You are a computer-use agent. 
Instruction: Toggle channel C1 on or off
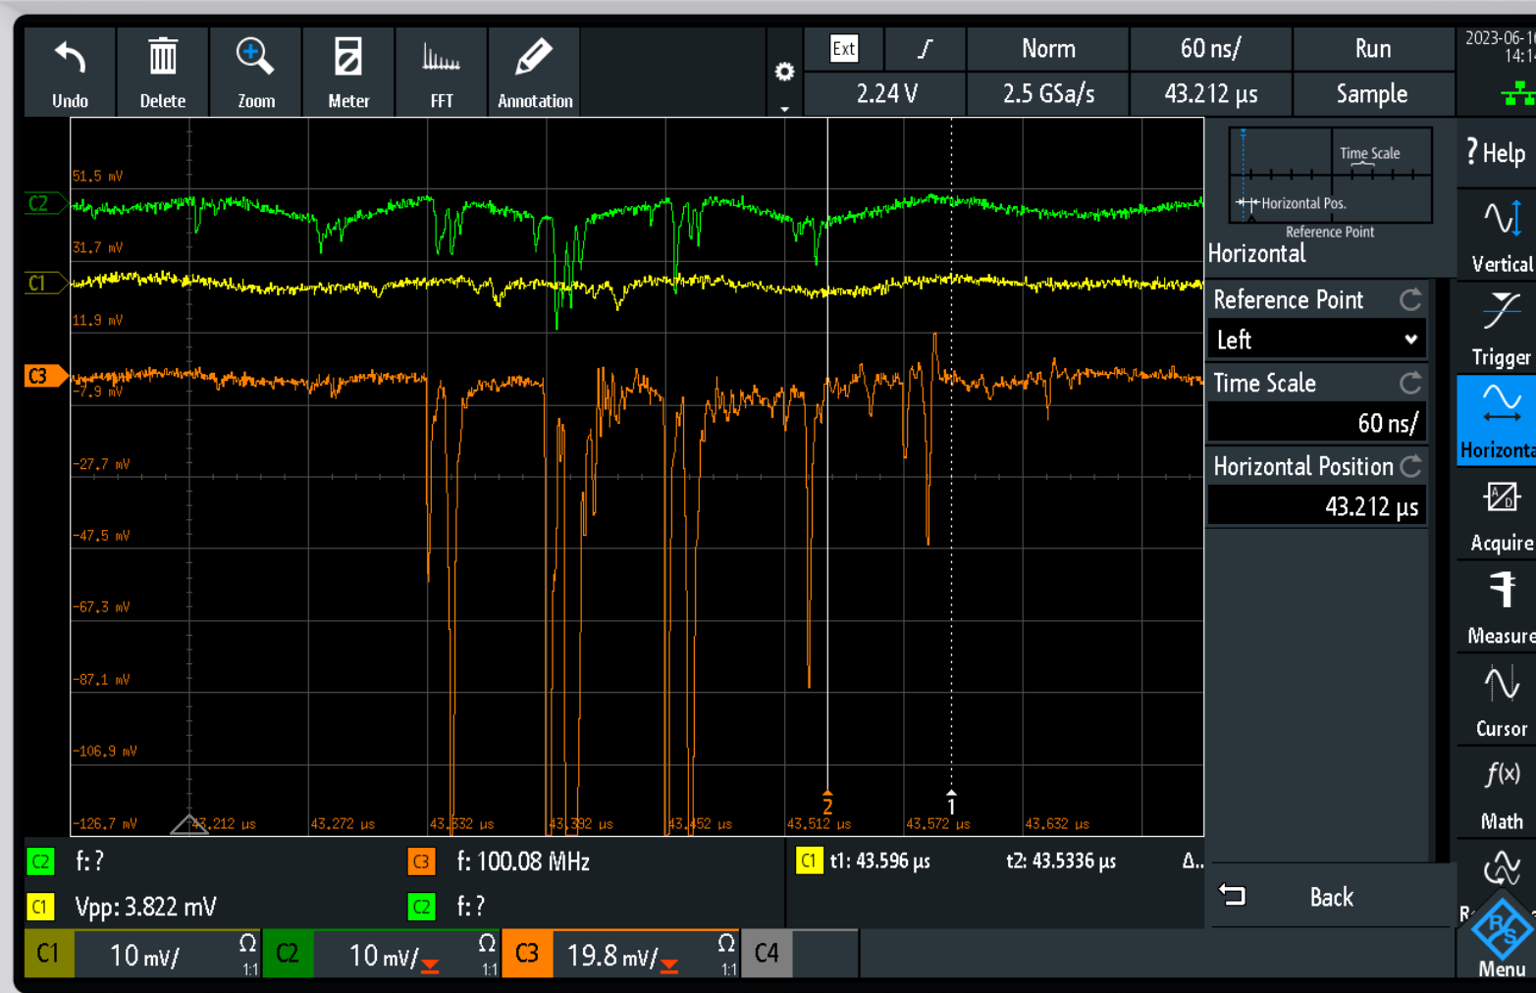click(48, 954)
